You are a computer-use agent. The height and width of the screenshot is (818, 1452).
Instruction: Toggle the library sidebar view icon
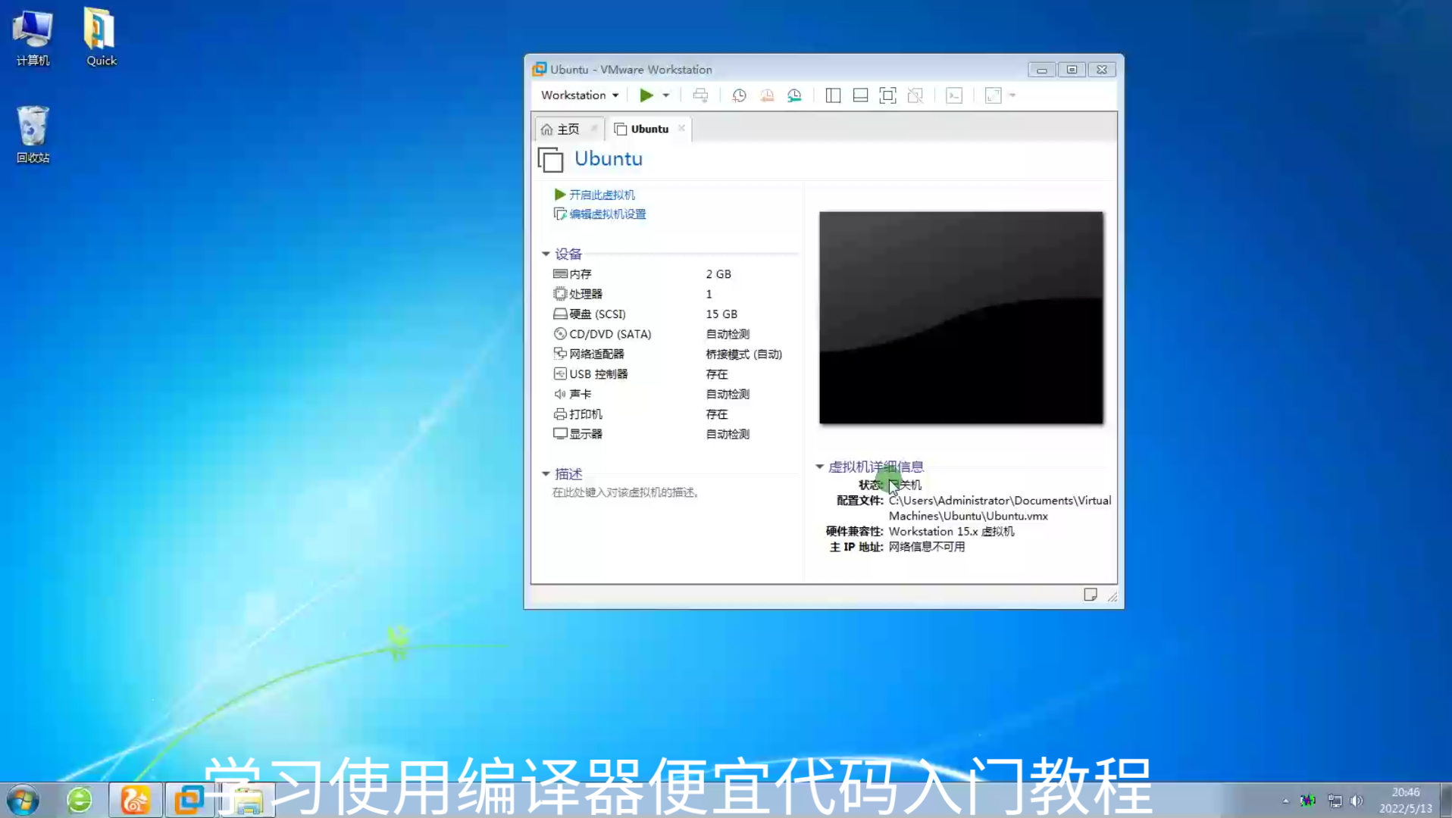pos(833,95)
